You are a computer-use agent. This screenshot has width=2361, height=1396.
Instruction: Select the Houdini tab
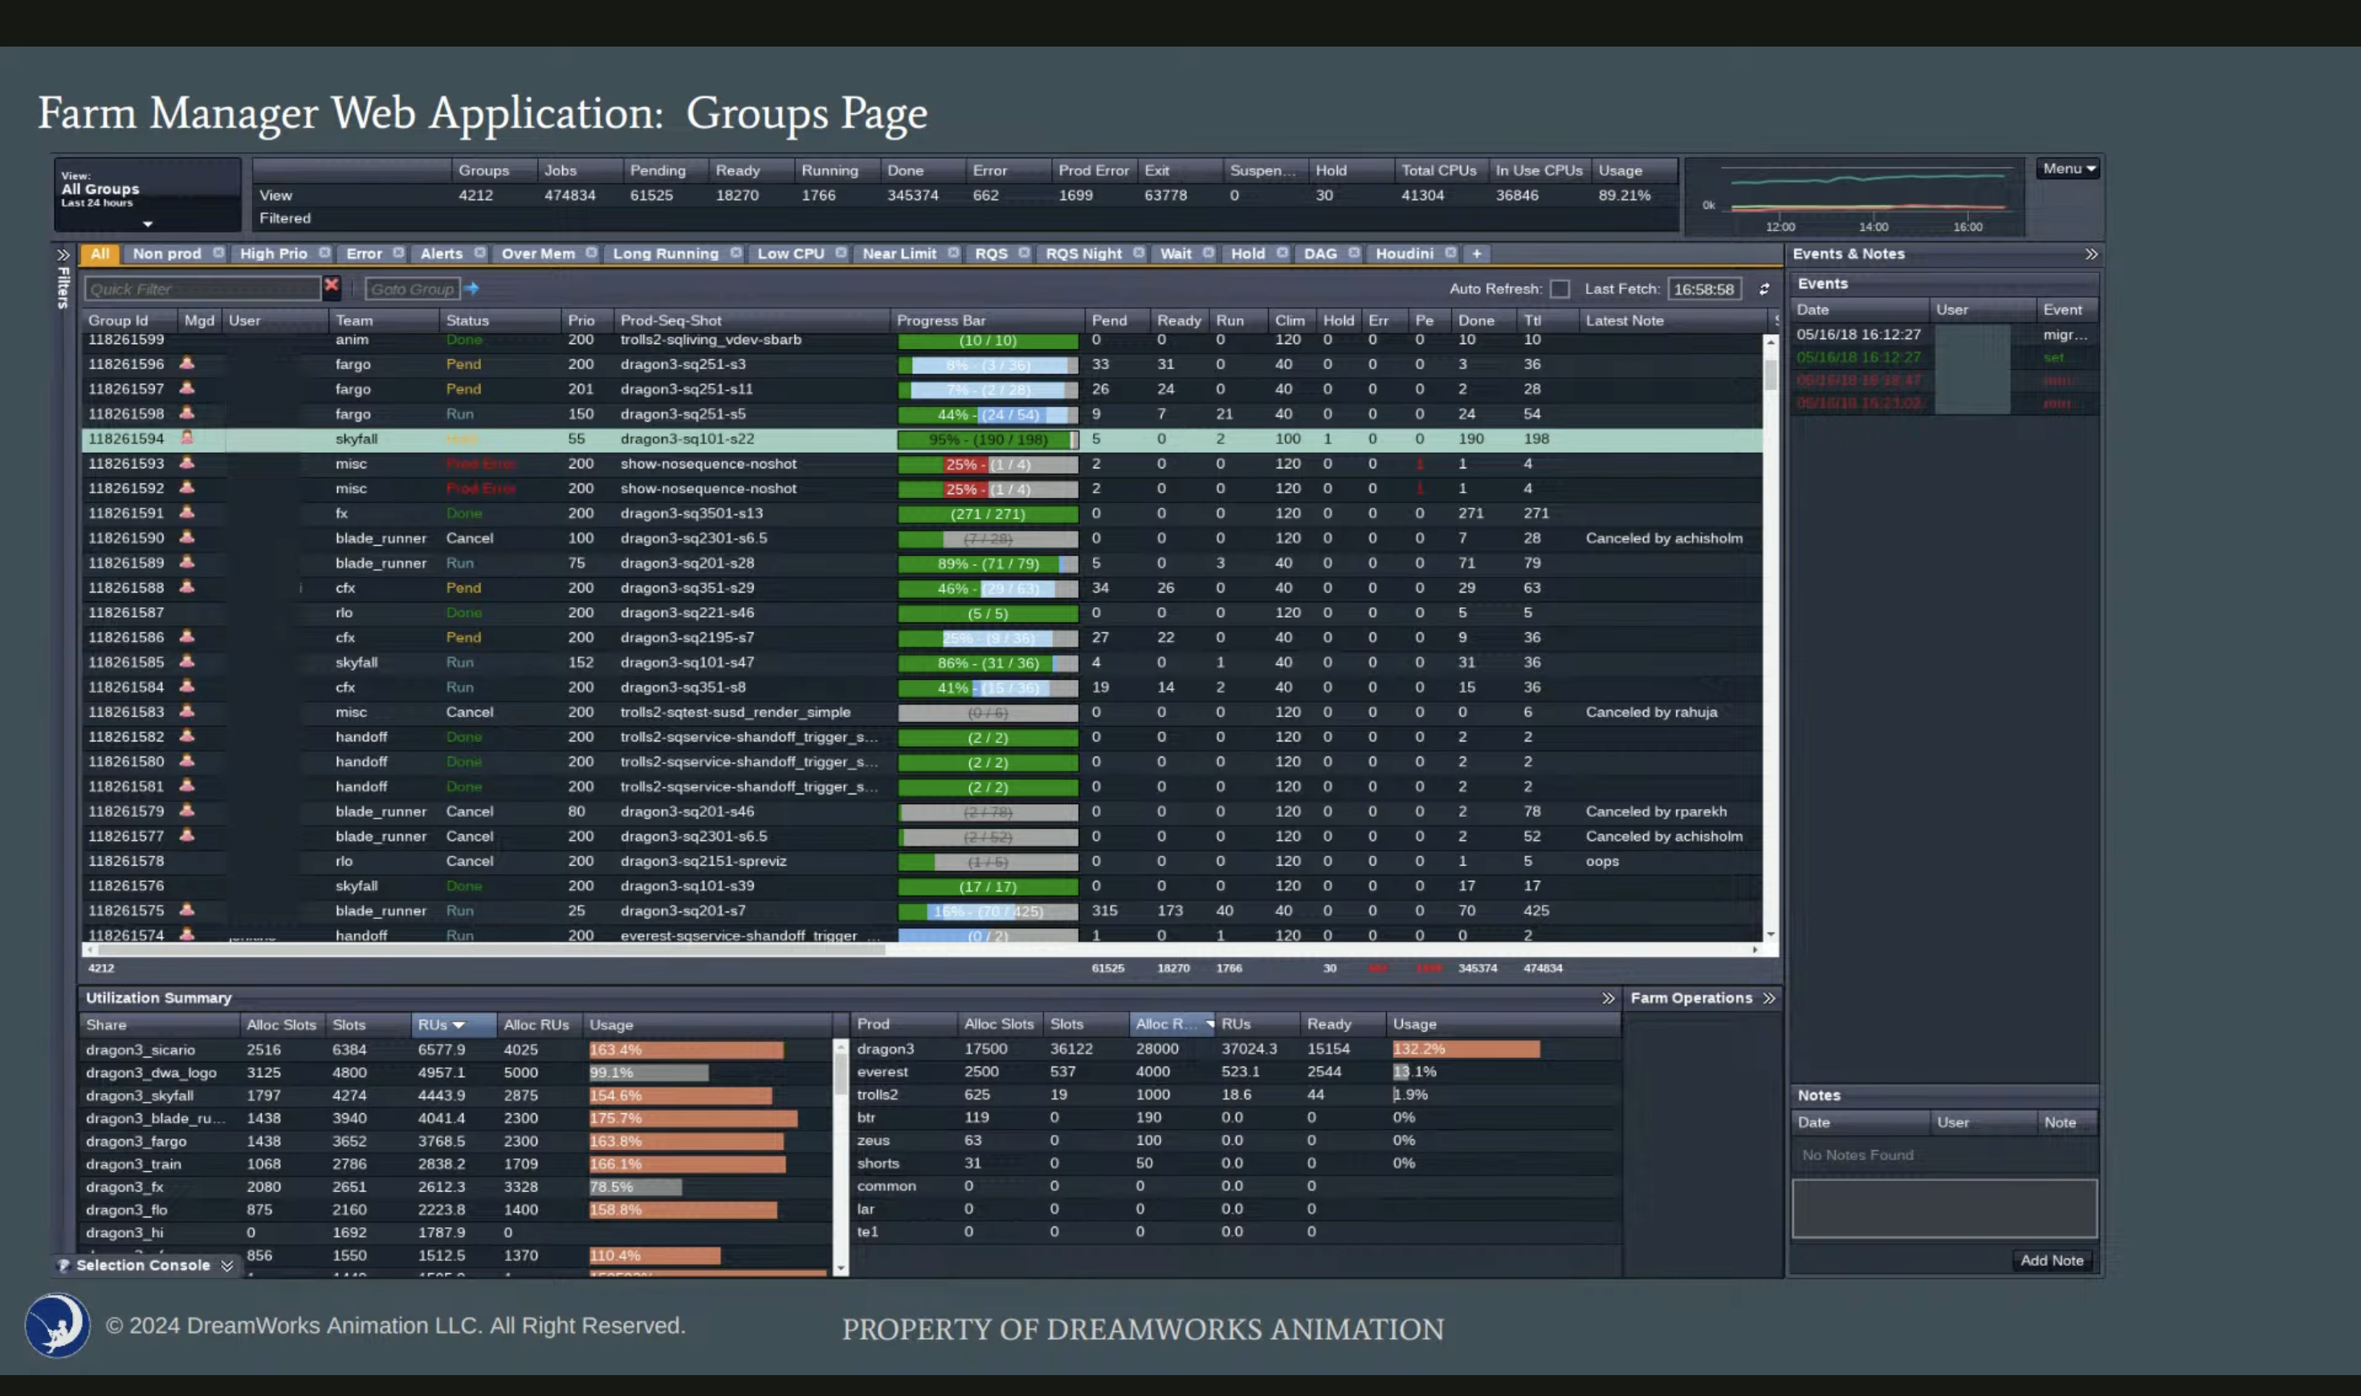pos(1405,253)
